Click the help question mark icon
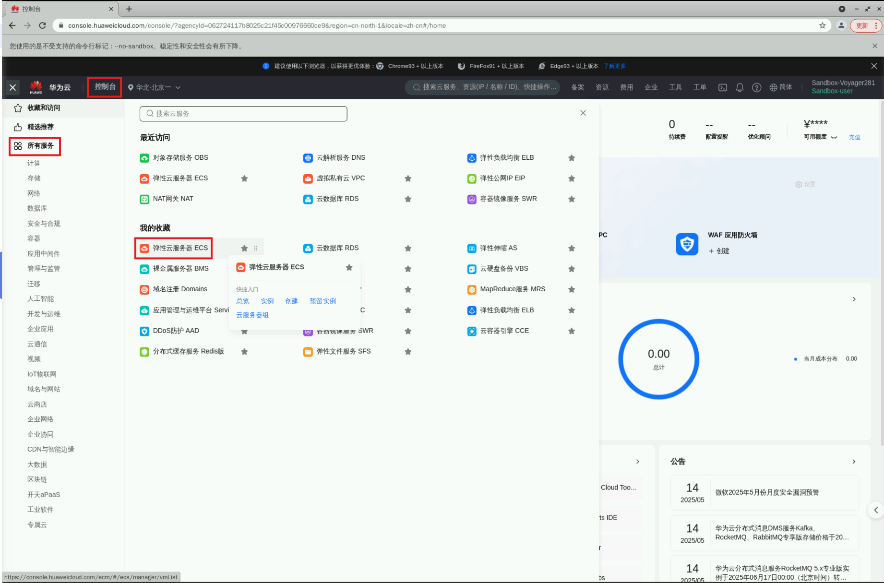 click(756, 87)
